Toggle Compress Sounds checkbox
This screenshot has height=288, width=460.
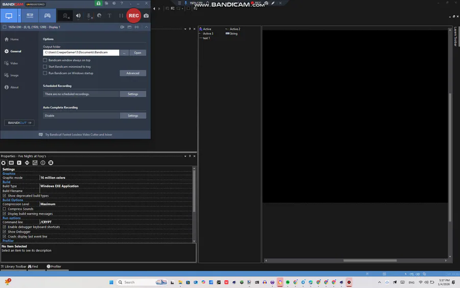click(5, 209)
